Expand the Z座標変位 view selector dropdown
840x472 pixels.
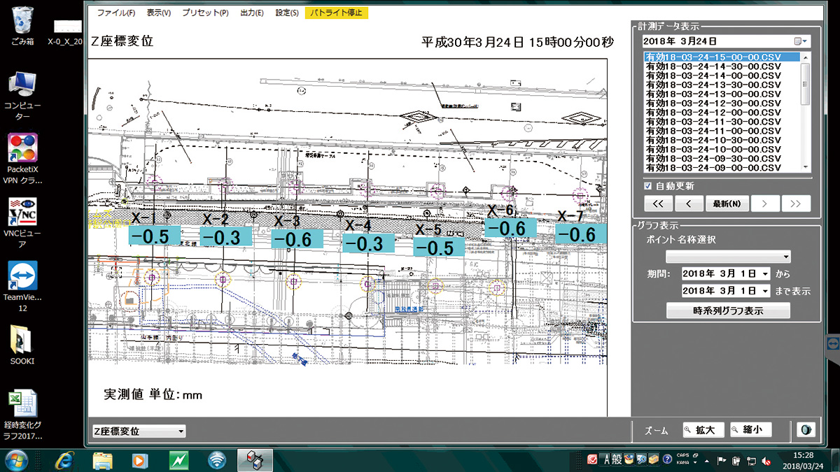tap(139, 431)
